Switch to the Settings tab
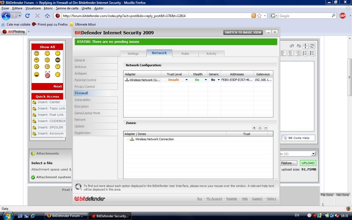The width and height of the screenshot is (352, 220). pos(133,54)
